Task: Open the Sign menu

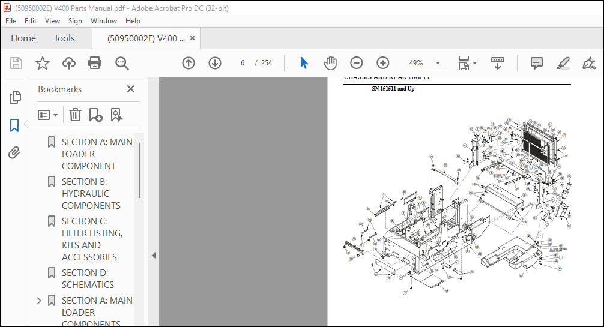Action: click(75, 21)
